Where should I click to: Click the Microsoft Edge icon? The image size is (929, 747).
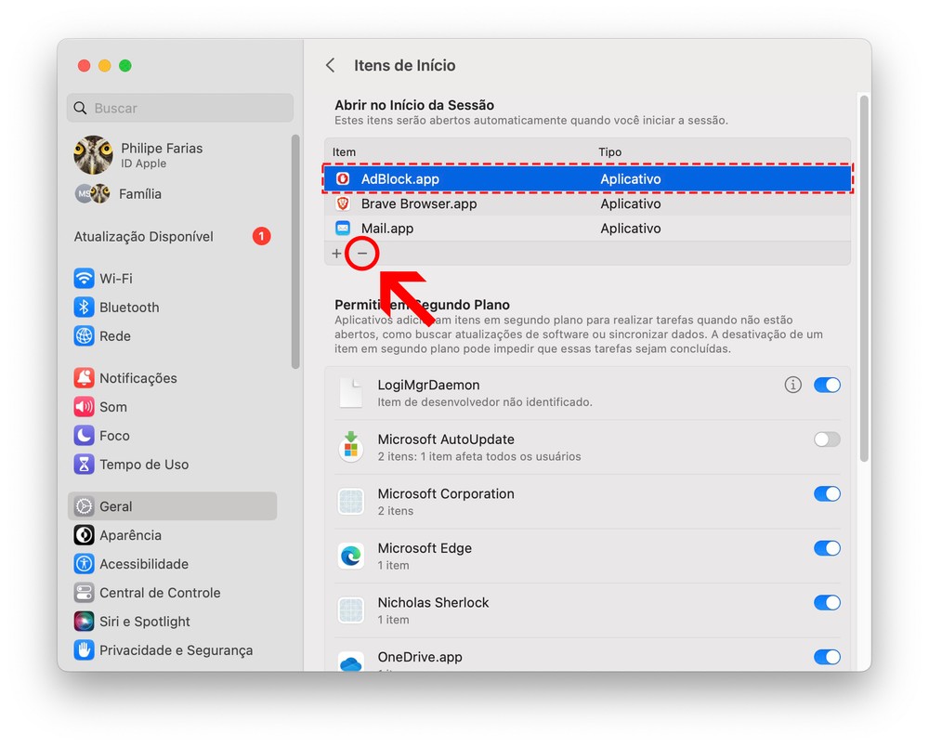pos(351,556)
